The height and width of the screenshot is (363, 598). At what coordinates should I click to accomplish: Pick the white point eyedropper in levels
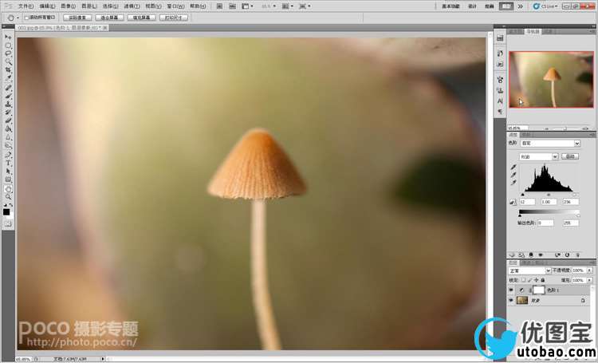click(x=513, y=183)
